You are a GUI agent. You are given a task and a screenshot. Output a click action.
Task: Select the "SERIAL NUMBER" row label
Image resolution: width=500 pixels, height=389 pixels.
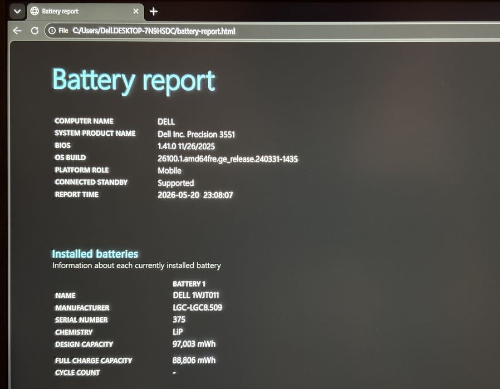pyautogui.click(x=81, y=320)
